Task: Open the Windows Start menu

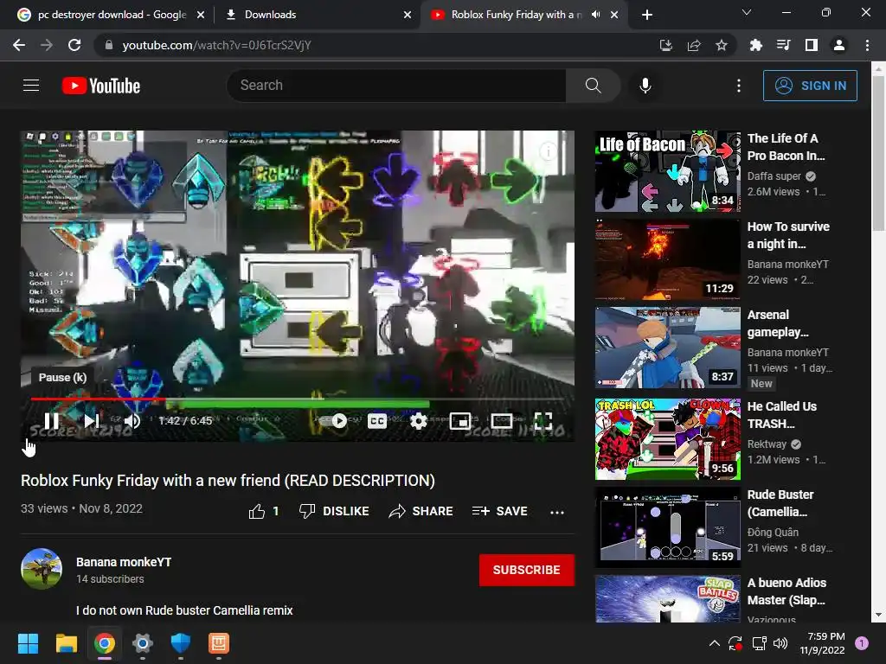Action: coord(28,643)
